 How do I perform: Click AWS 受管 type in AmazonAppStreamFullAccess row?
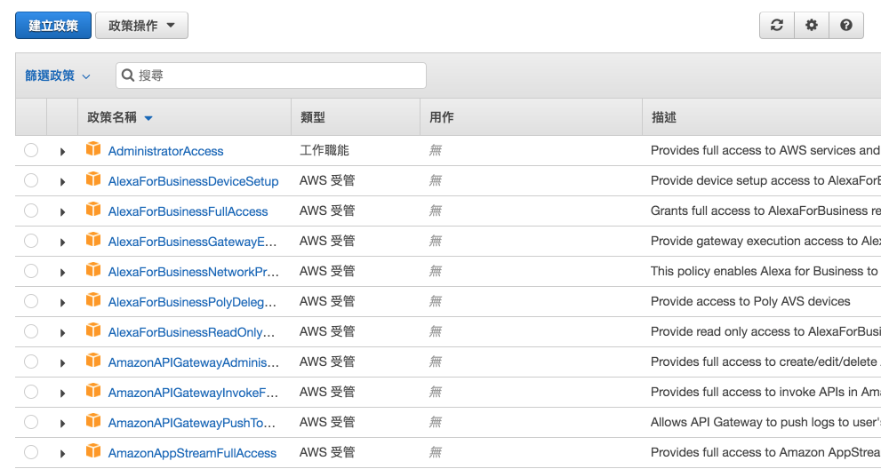327,452
